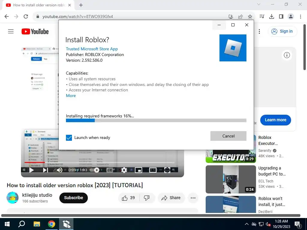Toggle theater mode view

tap(153, 170)
